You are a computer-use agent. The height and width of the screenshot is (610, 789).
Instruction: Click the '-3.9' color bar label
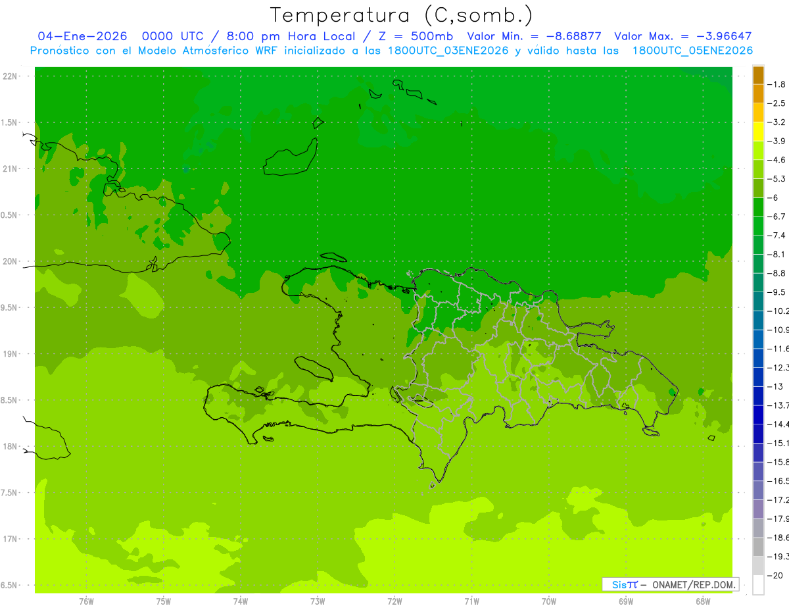(x=777, y=141)
